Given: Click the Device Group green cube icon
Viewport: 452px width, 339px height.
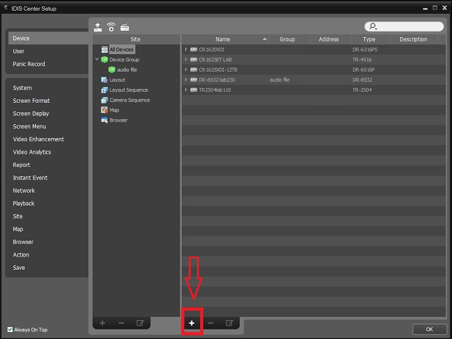Looking at the screenshot, I should click(104, 60).
